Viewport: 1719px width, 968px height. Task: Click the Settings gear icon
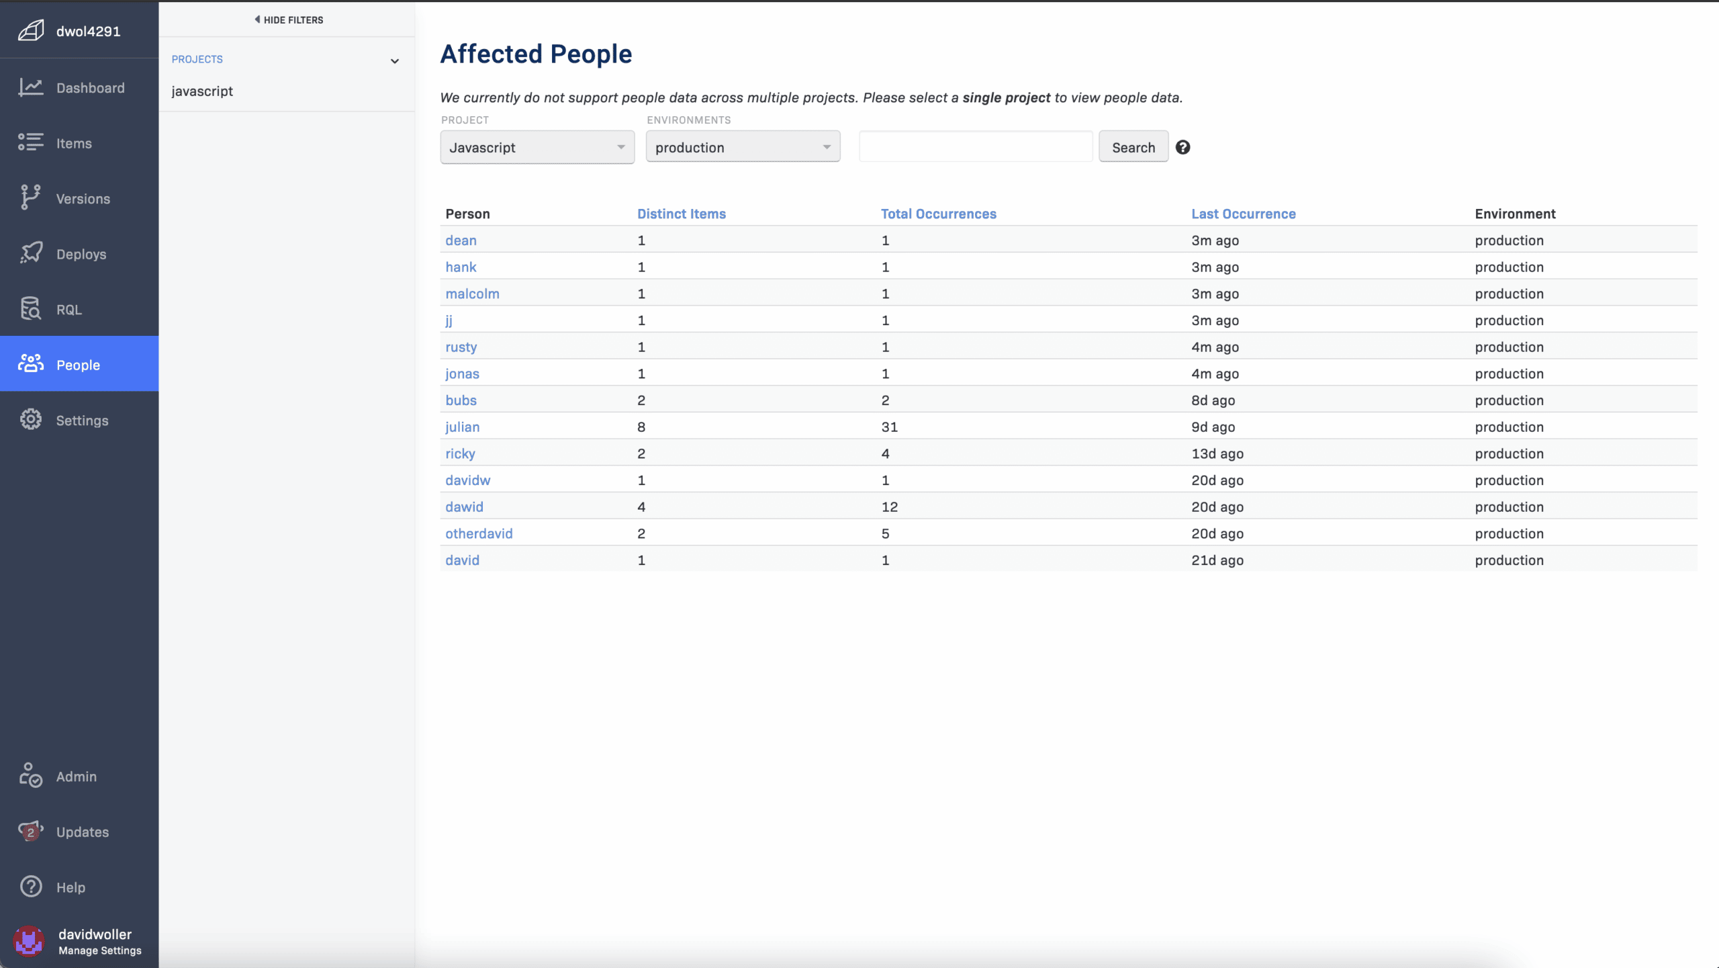pos(31,420)
